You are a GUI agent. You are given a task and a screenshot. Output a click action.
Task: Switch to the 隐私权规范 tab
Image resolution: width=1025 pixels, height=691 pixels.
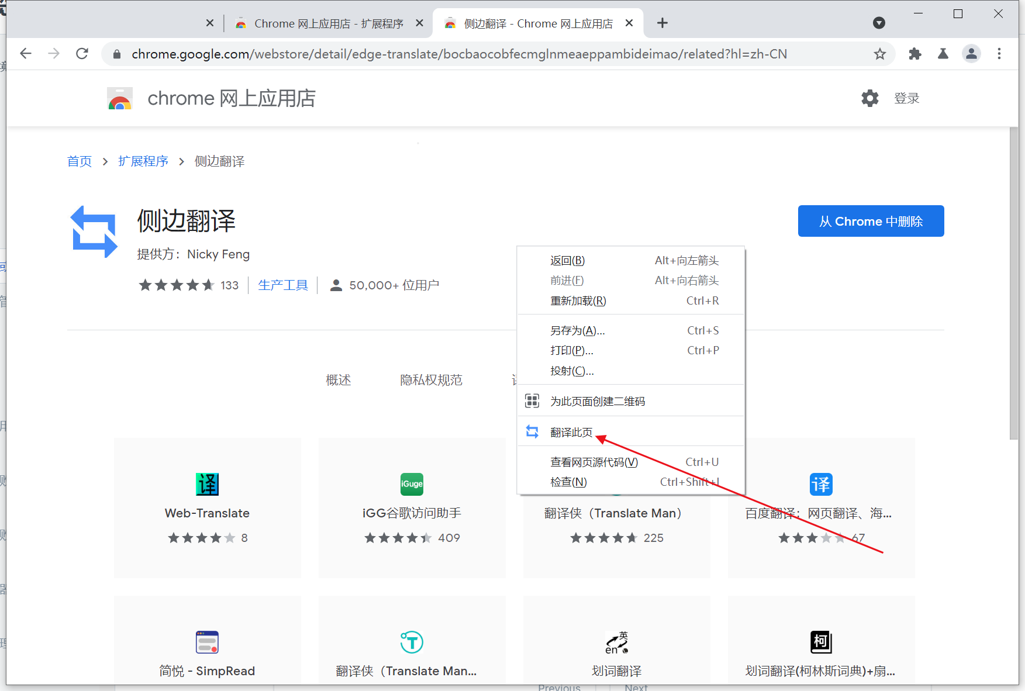431,380
